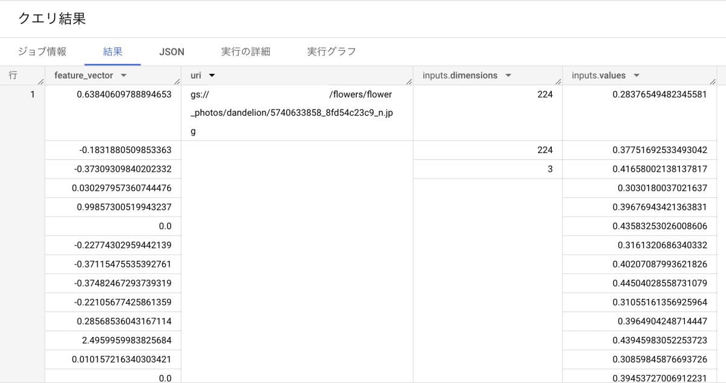Viewport: 726px width, 383px height.
Task: Select inputs value 0.40207087993621826
Action: (640, 264)
